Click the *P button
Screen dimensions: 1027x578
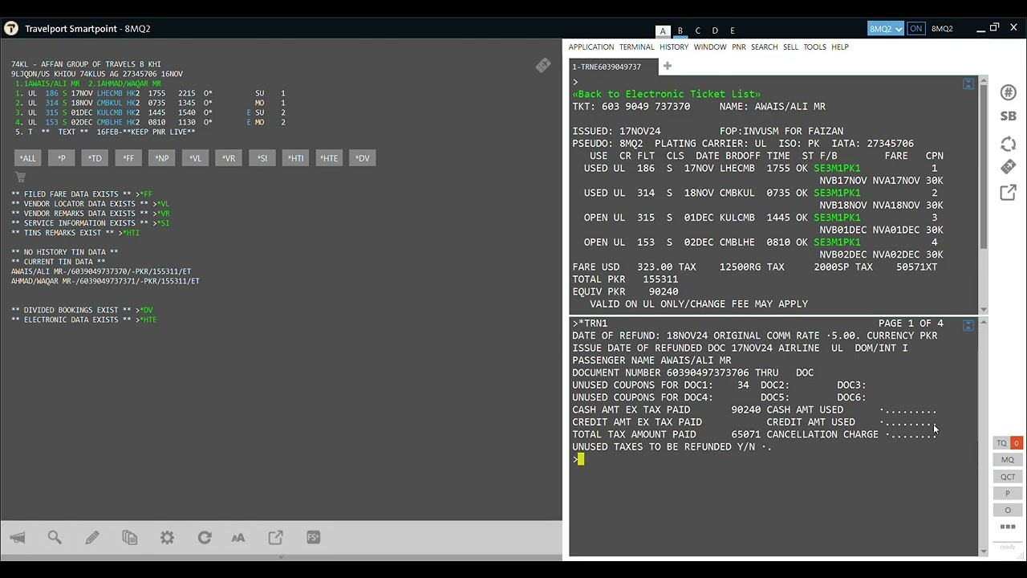pyautogui.click(x=62, y=158)
